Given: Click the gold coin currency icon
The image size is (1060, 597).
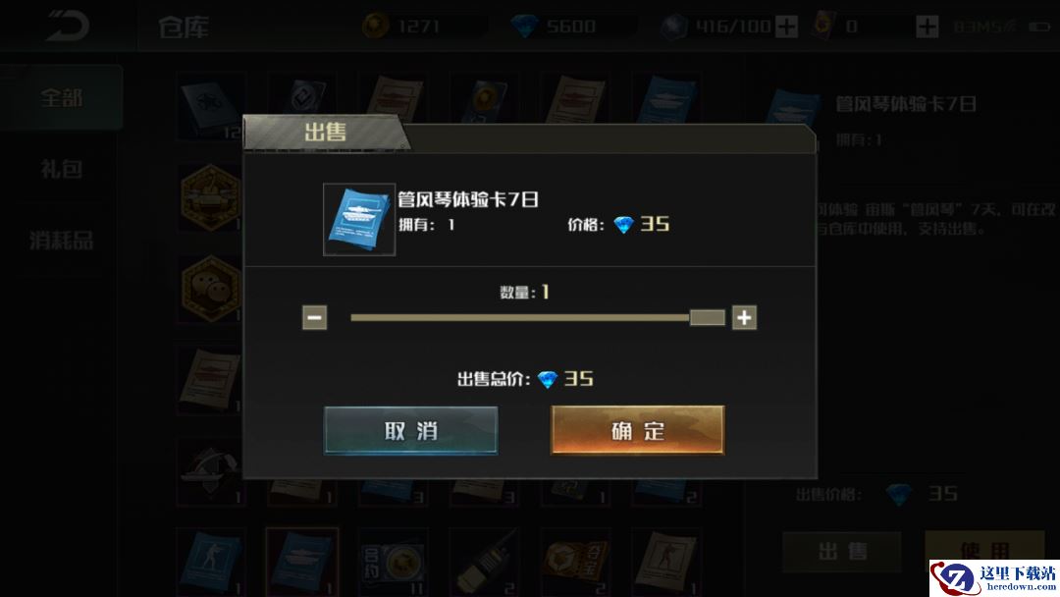Looking at the screenshot, I should [x=375, y=27].
